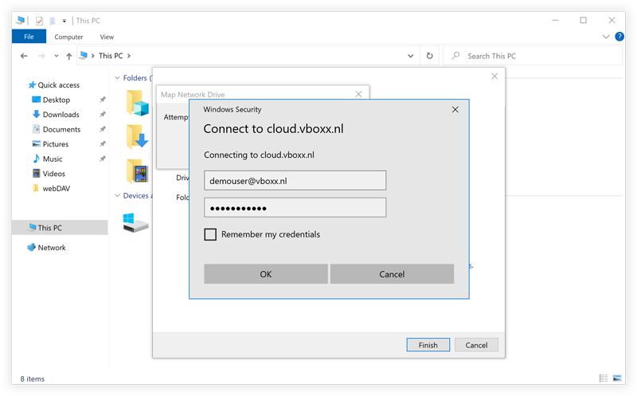Screen dimensions: 637x396
Task: Click the Search This PC box
Action: (x=533, y=56)
